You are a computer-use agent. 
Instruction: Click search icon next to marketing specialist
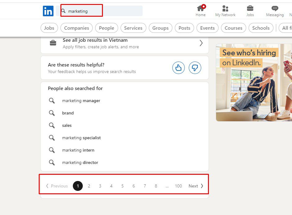(51, 138)
